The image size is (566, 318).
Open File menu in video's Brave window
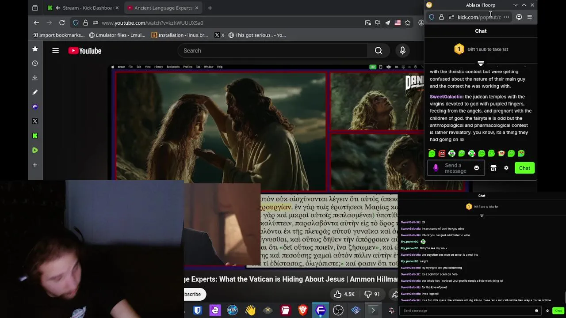pos(130,67)
